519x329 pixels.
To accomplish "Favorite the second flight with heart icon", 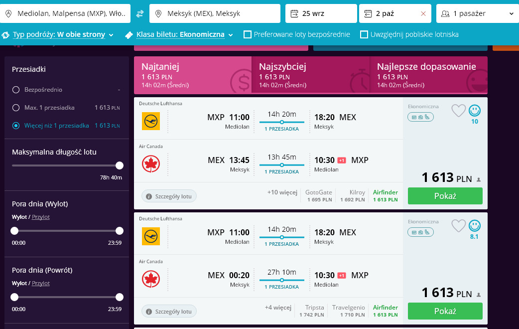I will pos(458,226).
